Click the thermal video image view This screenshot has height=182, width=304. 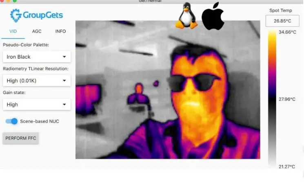pyautogui.click(x=168, y=90)
